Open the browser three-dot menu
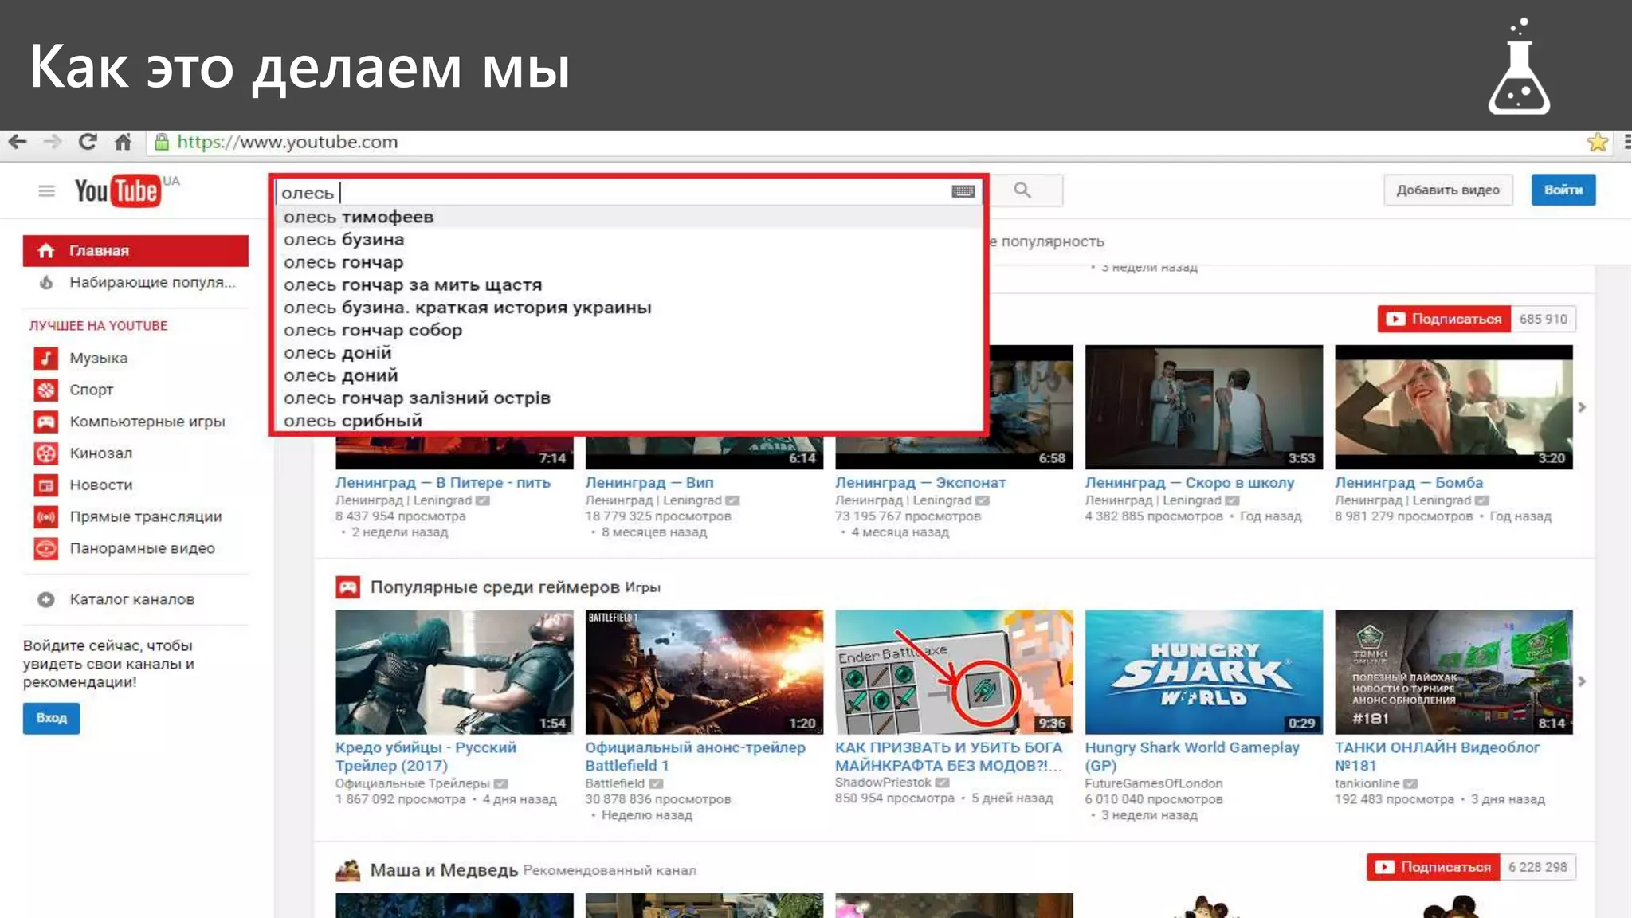The image size is (1632, 918). point(1626,142)
